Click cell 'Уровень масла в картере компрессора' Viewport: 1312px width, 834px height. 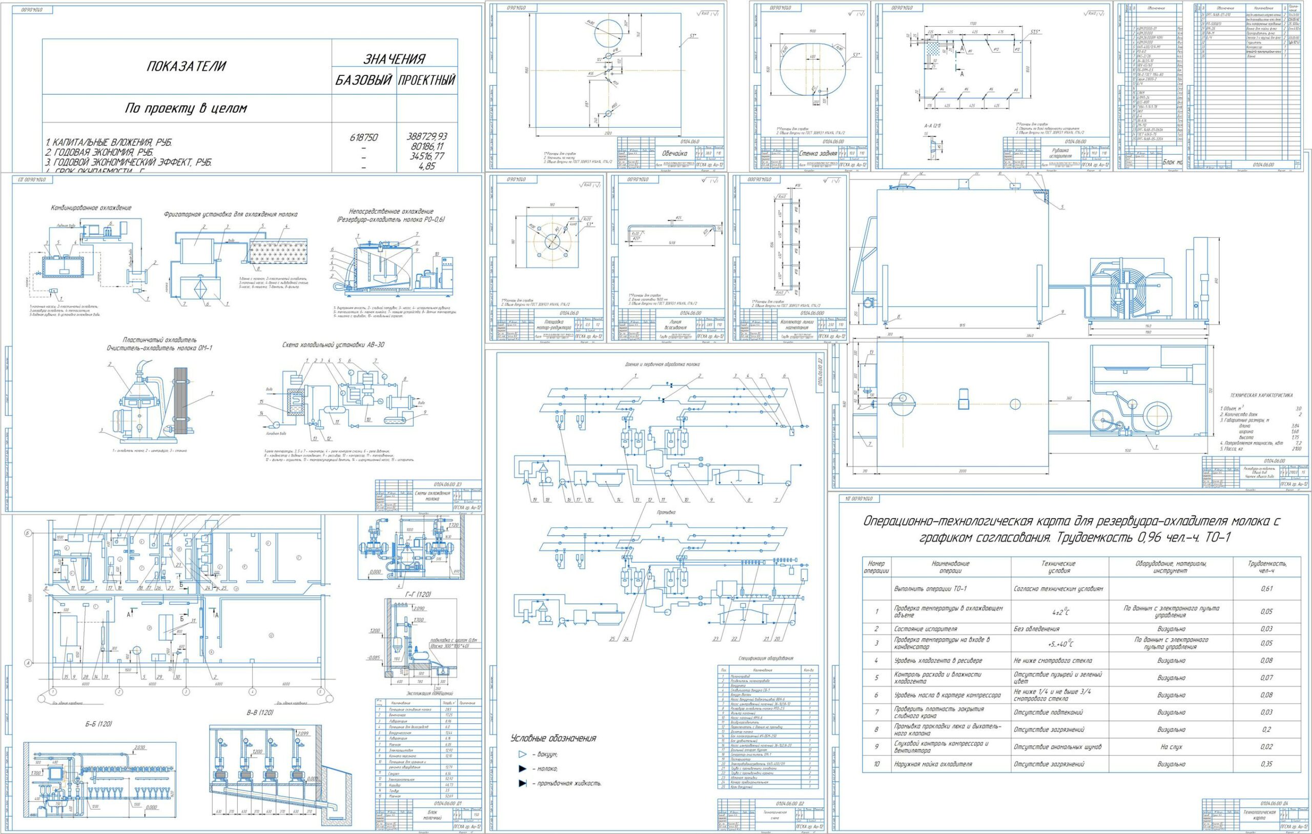click(948, 696)
